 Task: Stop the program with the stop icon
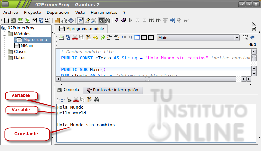145,20
